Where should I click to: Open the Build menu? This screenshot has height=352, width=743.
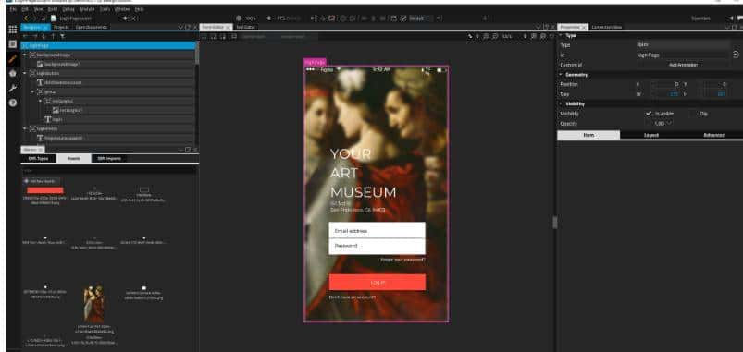pos(53,9)
